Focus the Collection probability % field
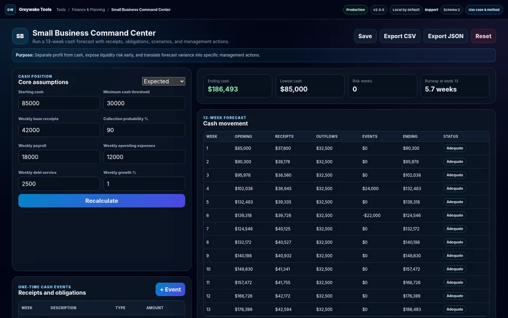Image resolution: width=508 pixels, height=318 pixels. [144, 130]
